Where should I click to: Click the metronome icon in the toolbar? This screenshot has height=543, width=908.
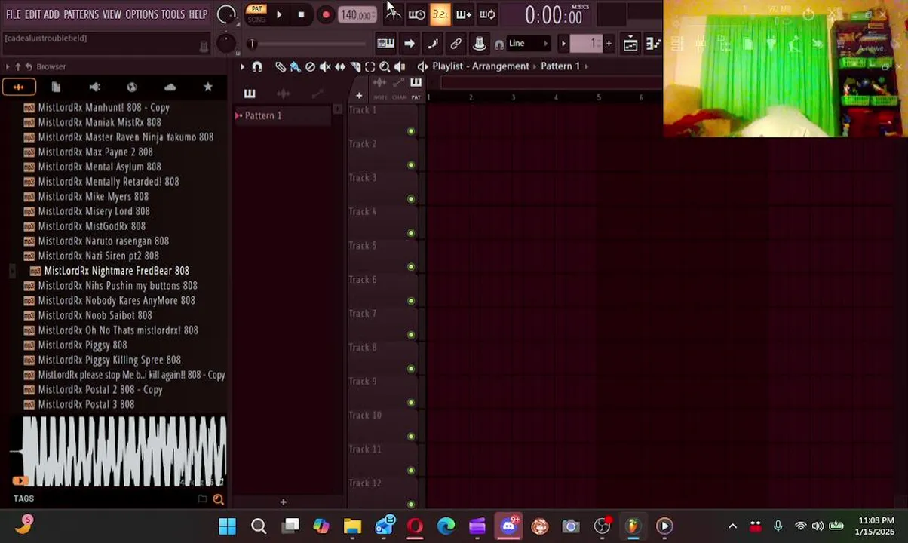[393, 14]
